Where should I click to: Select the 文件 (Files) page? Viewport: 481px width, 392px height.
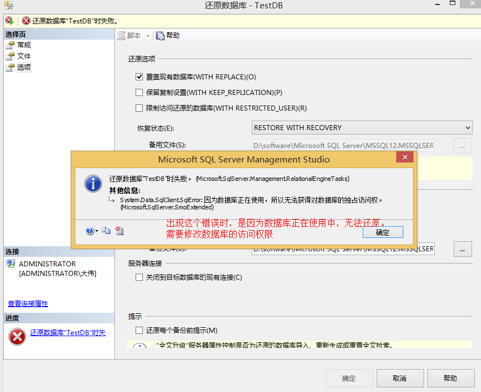(x=24, y=56)
